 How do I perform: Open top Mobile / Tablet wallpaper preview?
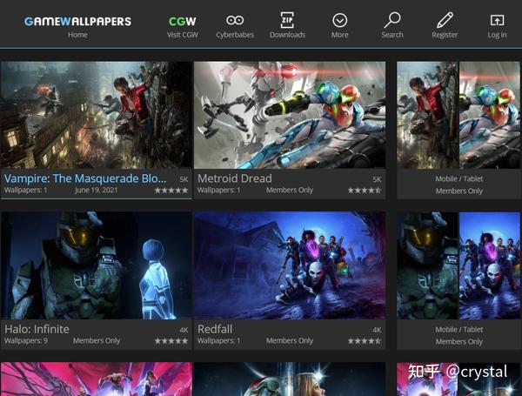459,115
